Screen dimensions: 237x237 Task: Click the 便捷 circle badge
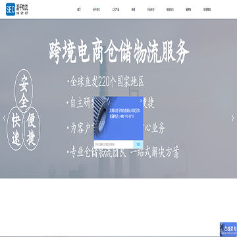(31, 130)
